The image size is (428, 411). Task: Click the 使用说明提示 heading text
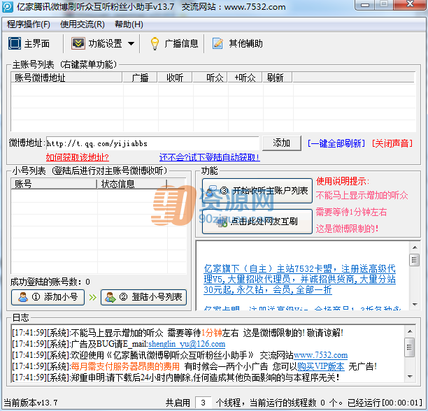pyautogui.click(x=343, y=181)
